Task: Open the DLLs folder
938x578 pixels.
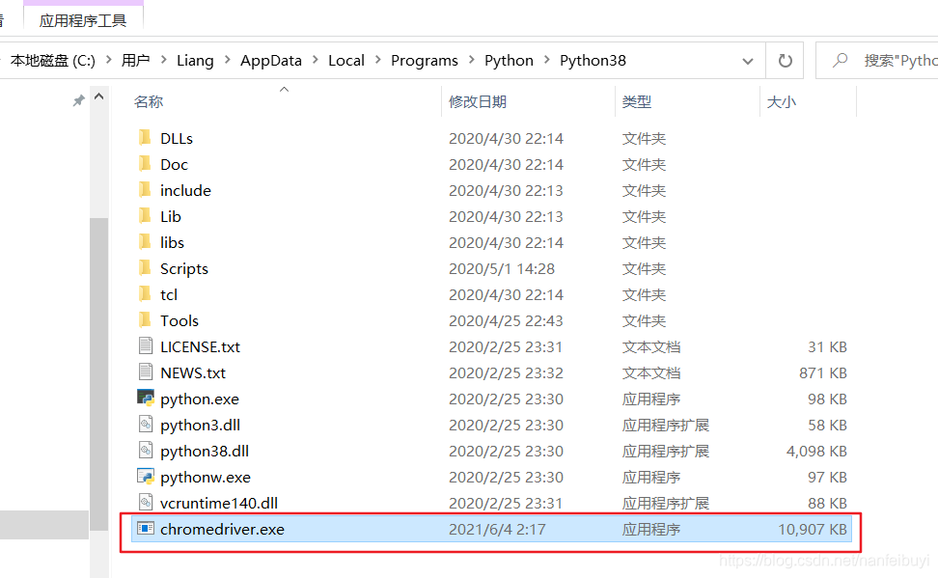Action: coord(177,138)
